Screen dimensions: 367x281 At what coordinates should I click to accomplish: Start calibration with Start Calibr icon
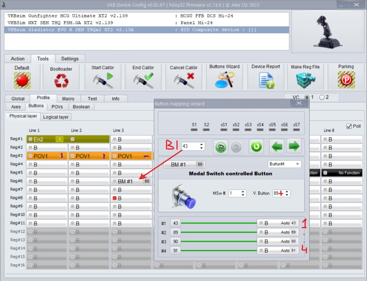coord(102,81)
